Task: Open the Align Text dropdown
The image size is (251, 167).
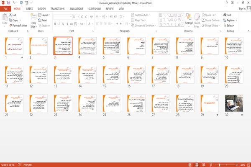Action: coord(138,20)
